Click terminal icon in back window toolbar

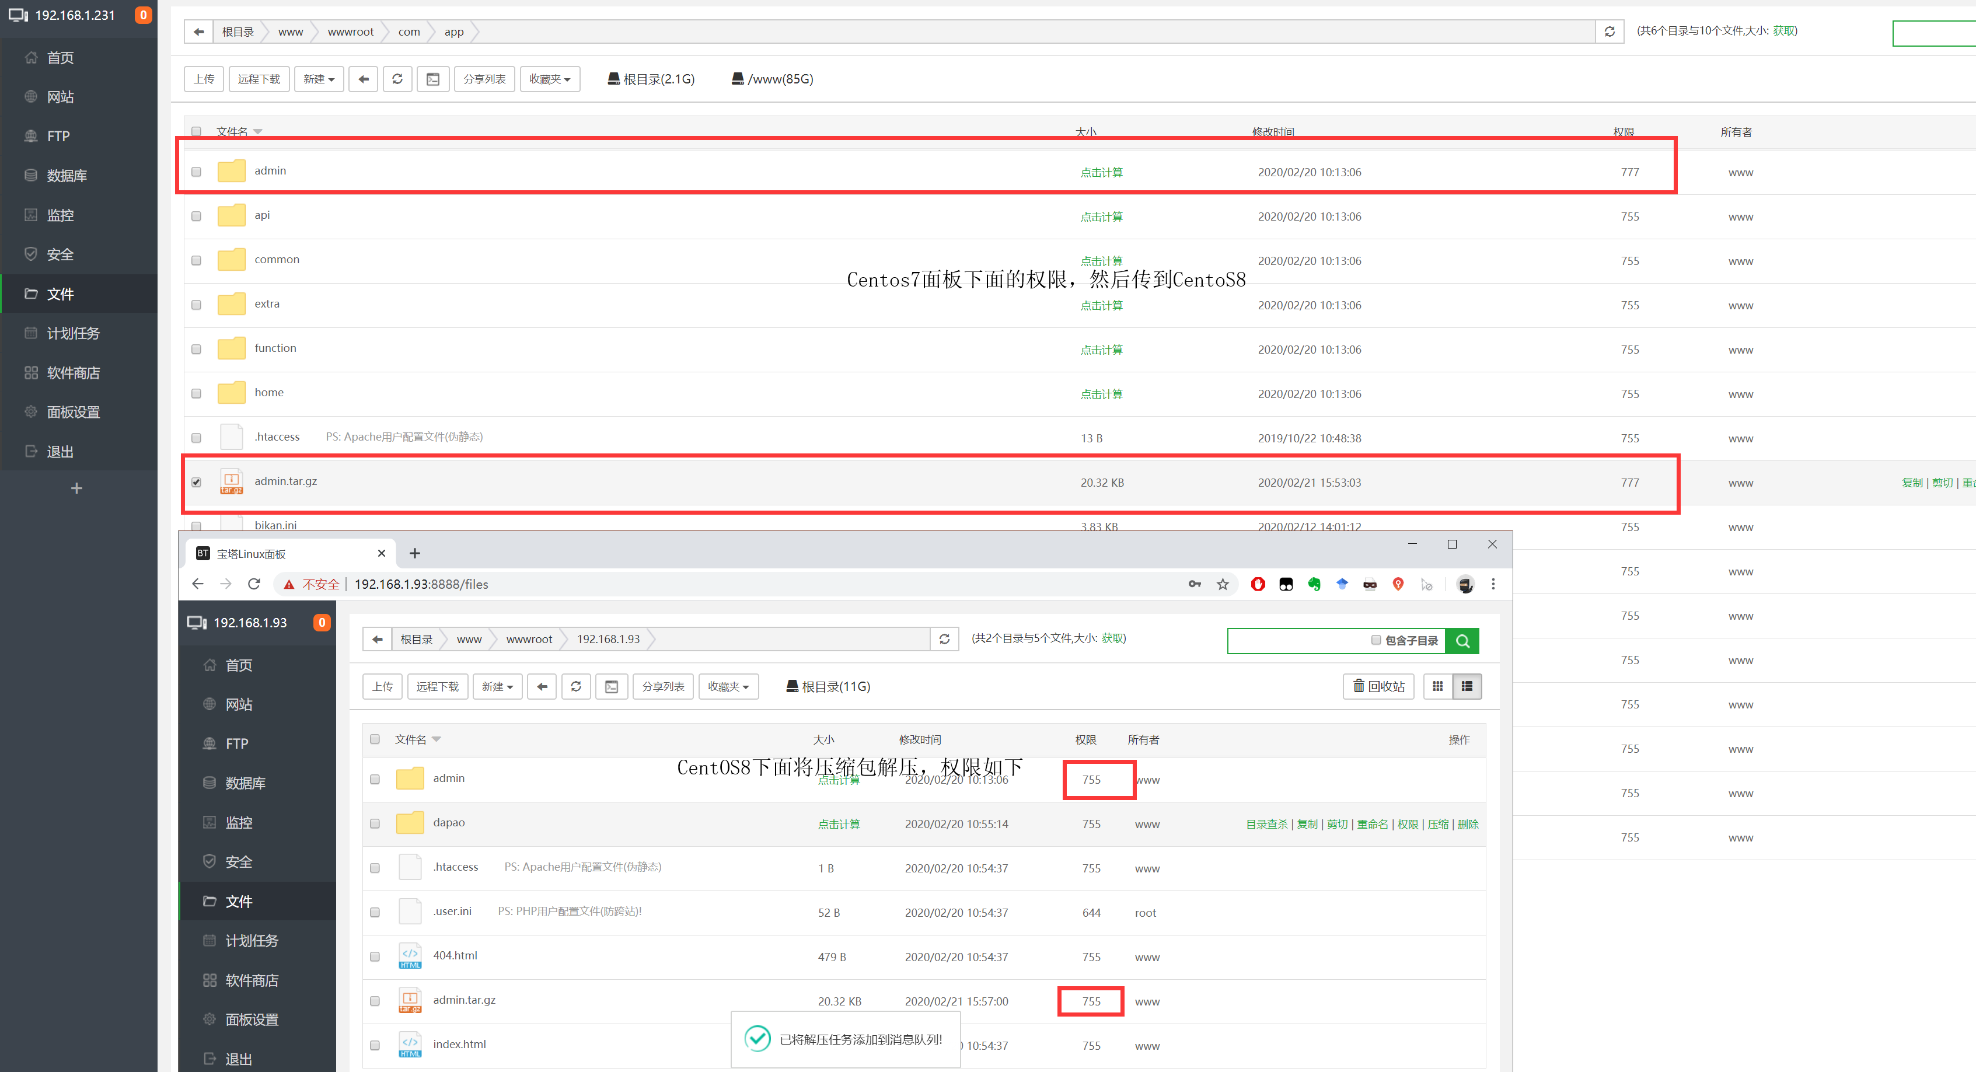point(432,79)
